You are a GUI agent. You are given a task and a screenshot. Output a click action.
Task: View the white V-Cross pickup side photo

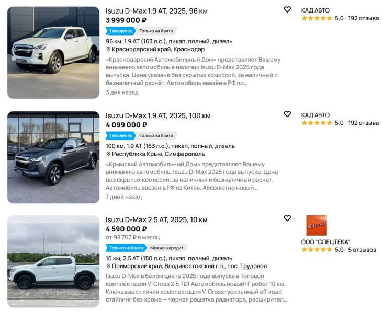coord(53,261)
